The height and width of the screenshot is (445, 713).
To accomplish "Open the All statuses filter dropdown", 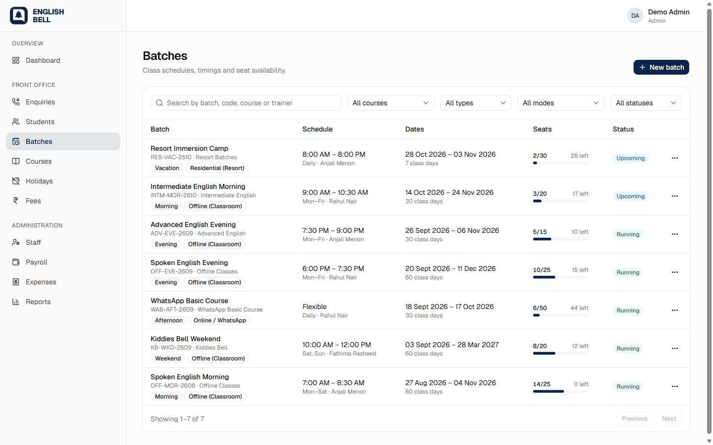I will click(646, 103).
